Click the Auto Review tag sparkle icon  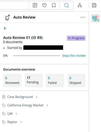point(8,17)
